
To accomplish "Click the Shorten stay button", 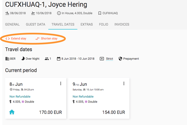I will [x=46, y=38].
